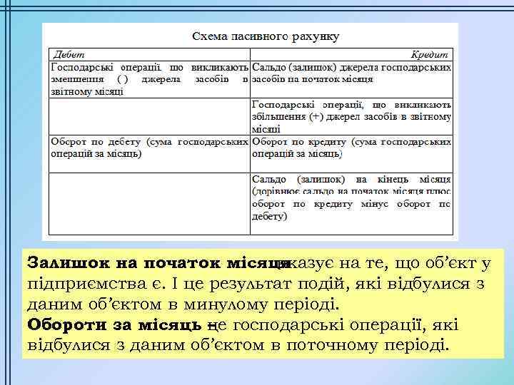Screen dimensions: 514x385
Task: Click bold text 'Залишок на початок місяця'
Action: (158, 263)
